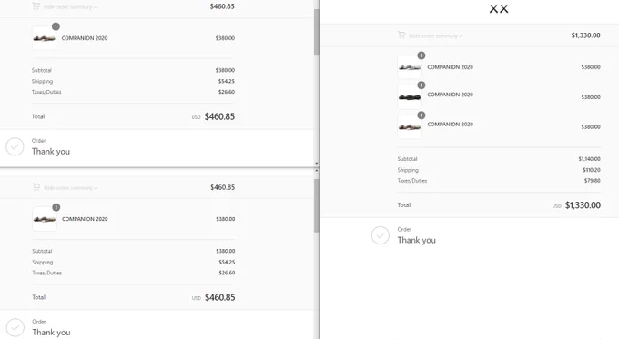Click the cart icon in bottom-left order summary
Screen dimensions: 619x339
click(36, 187)
